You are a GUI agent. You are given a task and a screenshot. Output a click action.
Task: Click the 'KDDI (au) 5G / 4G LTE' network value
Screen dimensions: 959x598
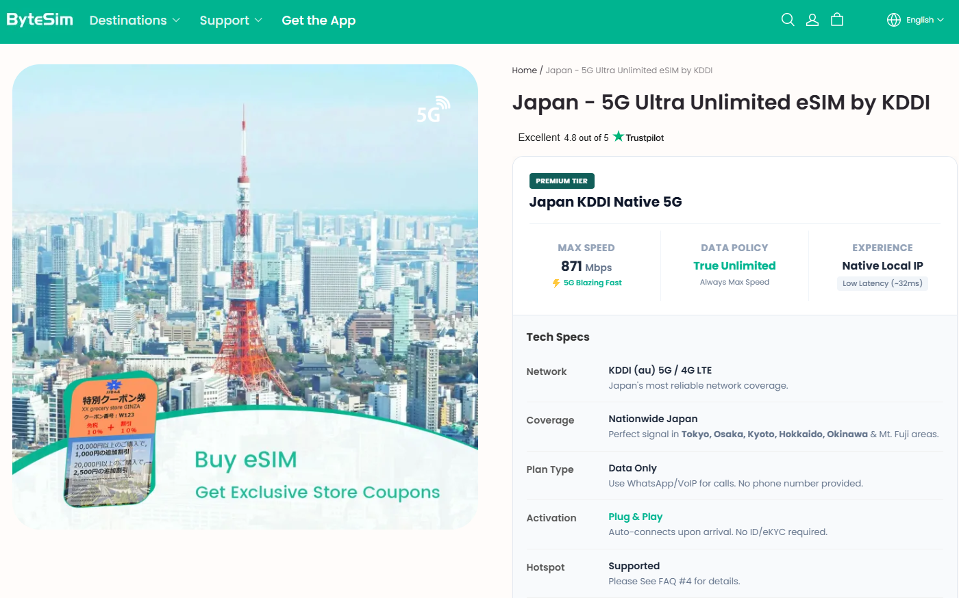click(x=660, y=370)
